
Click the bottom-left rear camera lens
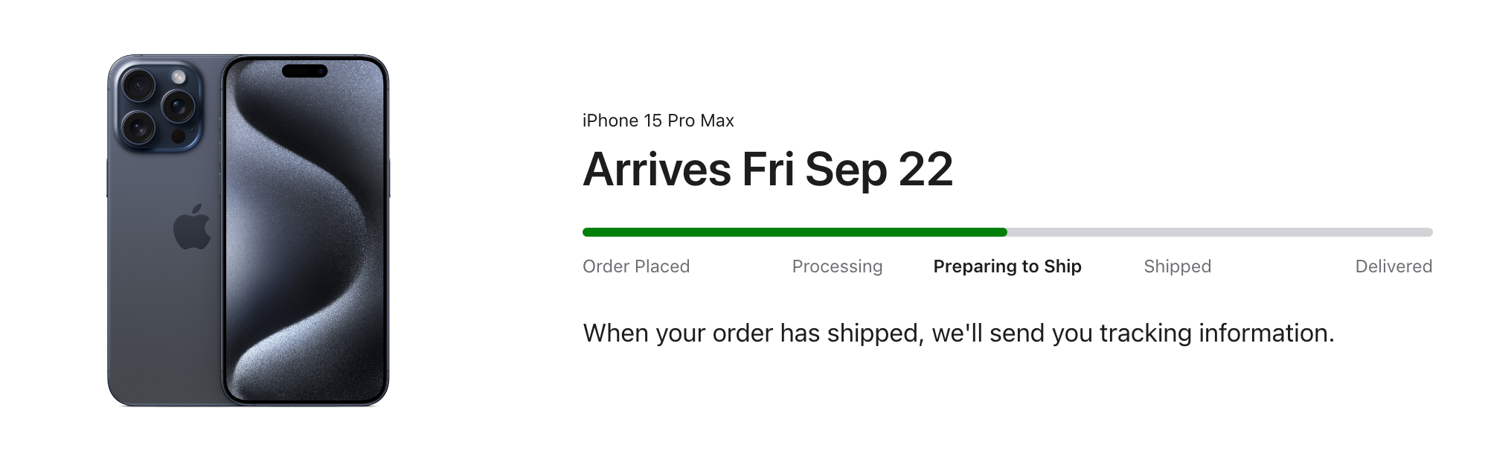[x=138, y=127]
